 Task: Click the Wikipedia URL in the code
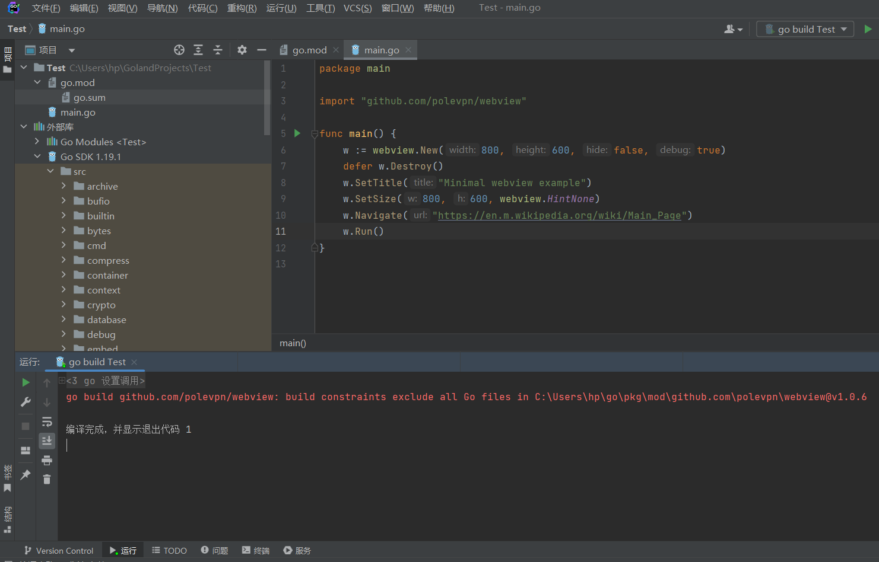pos(559,215)
